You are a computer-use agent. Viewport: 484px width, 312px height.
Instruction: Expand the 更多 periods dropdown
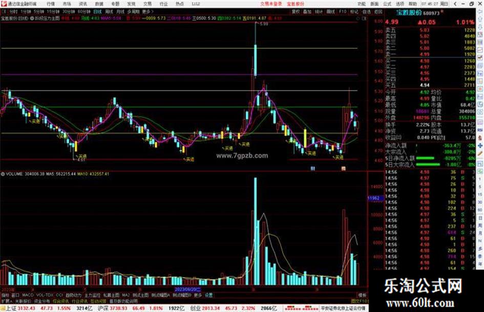coord(147,11)
